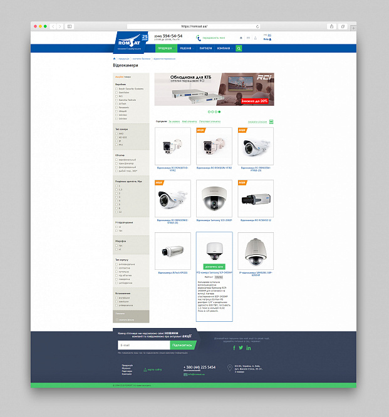389x417 pixels.
Task: Click the browser share button
Action: 331,26
